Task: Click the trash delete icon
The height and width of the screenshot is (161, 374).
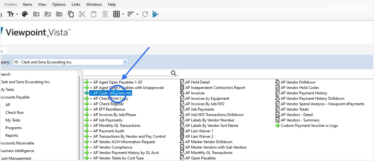Action: (x=105, y=14)
